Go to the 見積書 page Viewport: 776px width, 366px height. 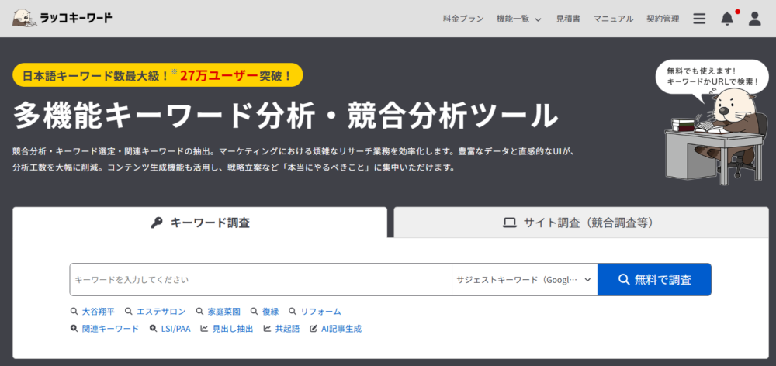point(568,19)
